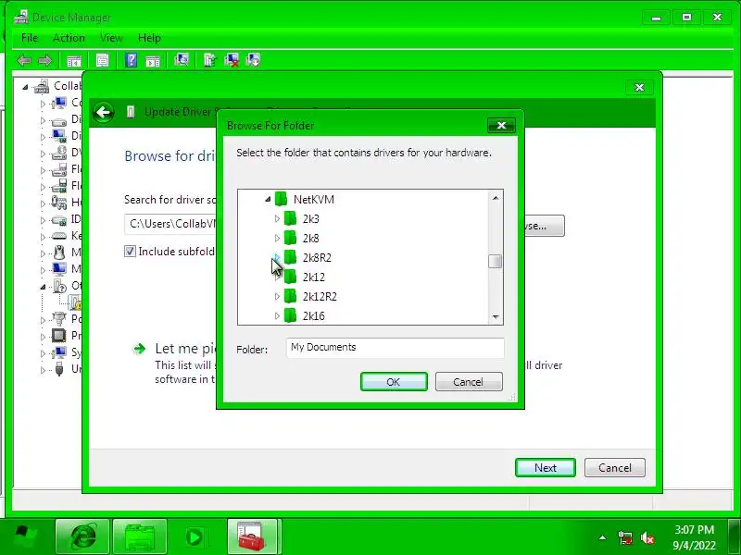Click the Browse button behind the dialog
The image size is (741, 555).
coord(545,226)
